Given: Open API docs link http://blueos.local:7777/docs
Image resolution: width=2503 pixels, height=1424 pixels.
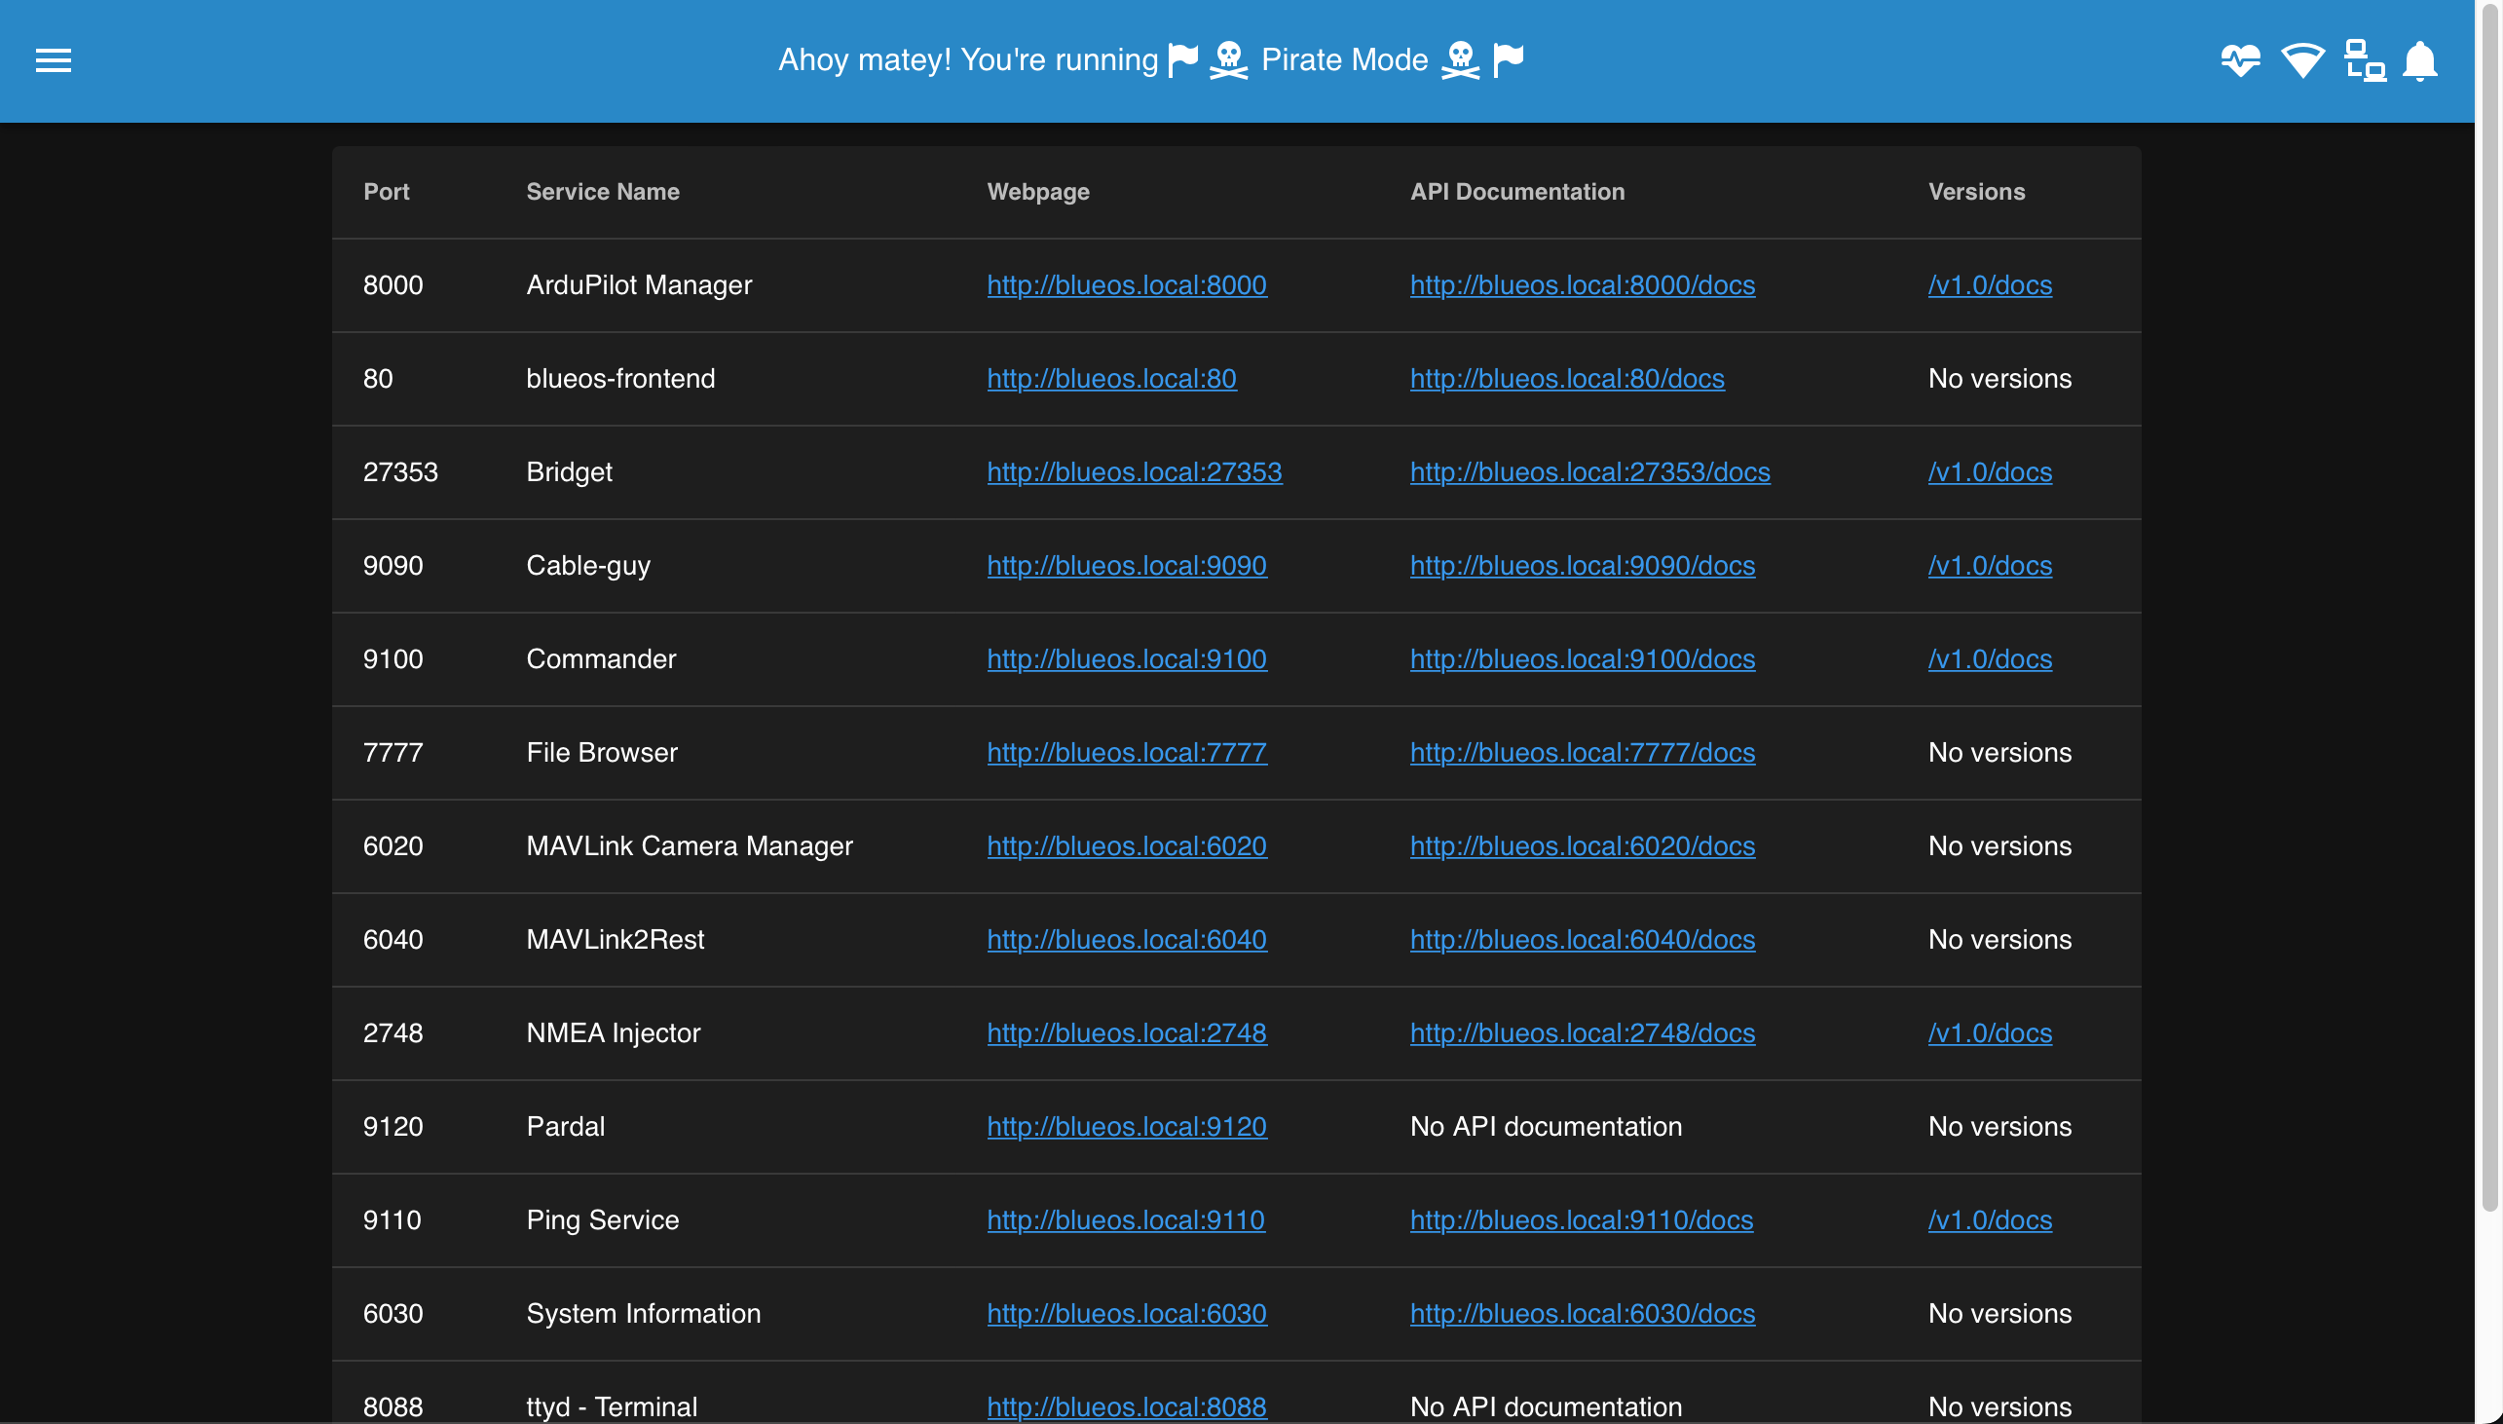Looking at the screenshot, I should (x=1582, y=752).
